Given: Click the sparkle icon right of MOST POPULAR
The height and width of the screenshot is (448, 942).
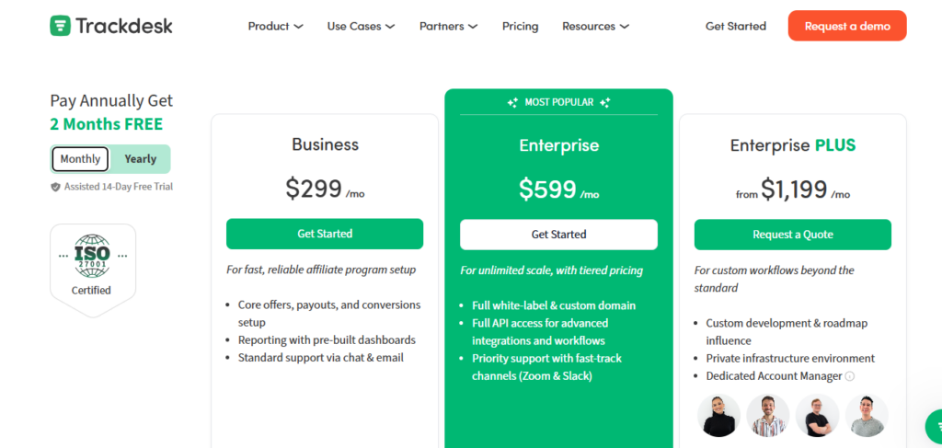Looking at the screenshot, I should (604, 103).
